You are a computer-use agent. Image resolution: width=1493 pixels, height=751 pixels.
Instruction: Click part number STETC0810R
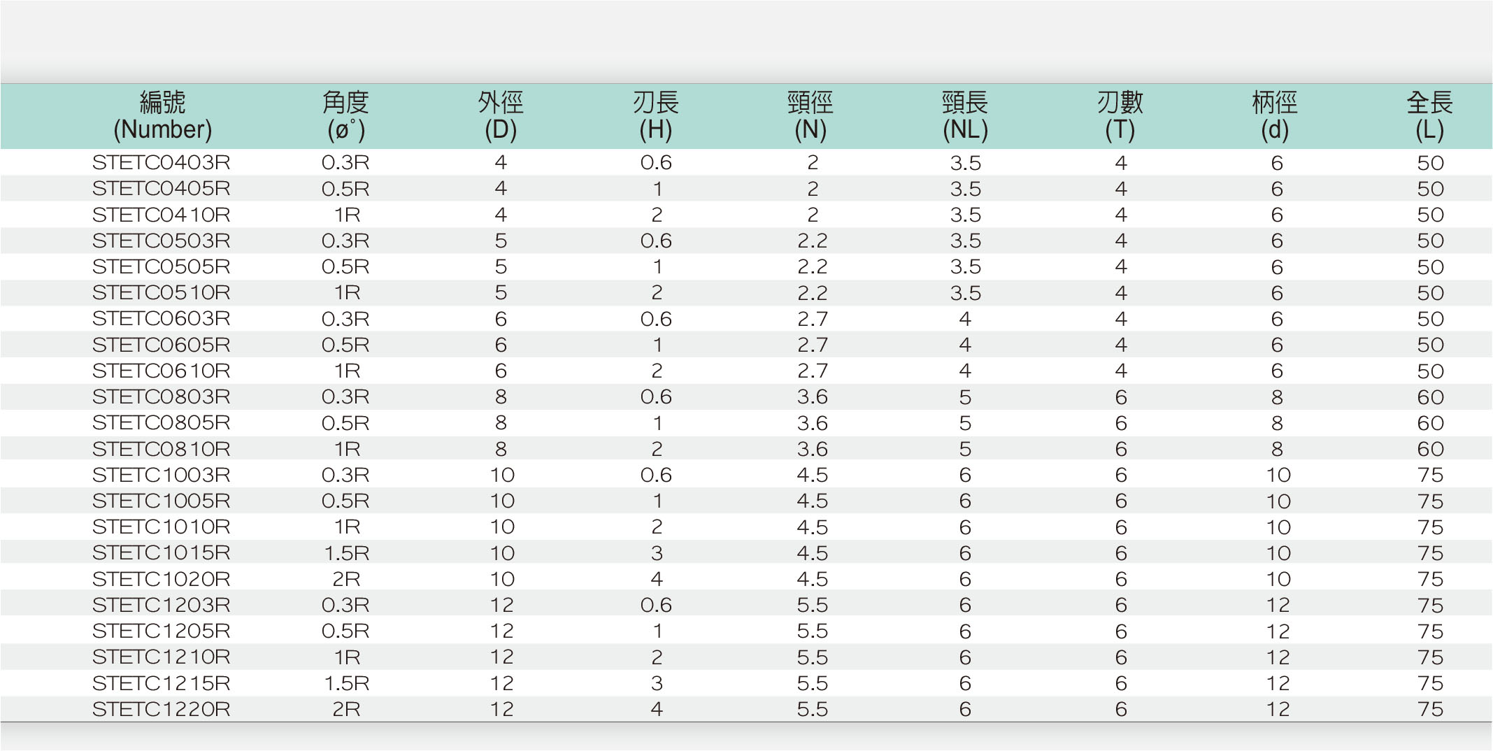point(162,449)
